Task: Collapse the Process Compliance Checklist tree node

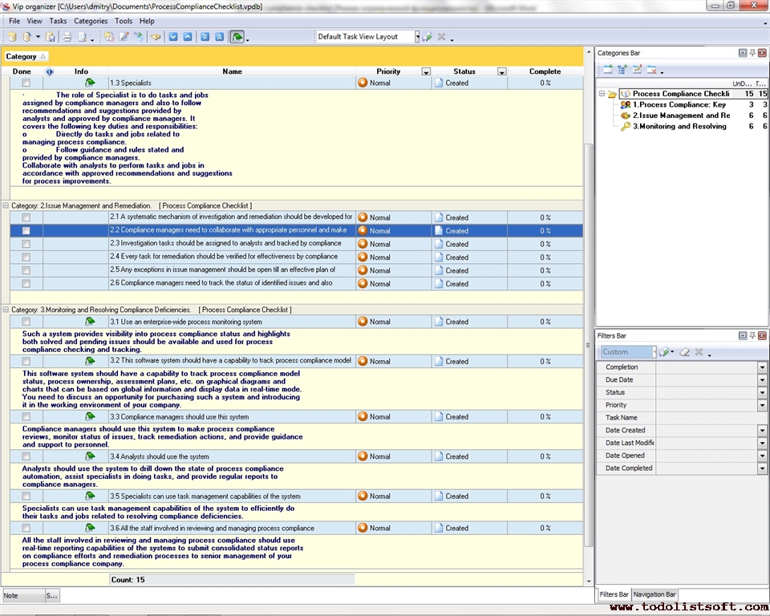Action: pyautogui.click(x=601, y=94)
